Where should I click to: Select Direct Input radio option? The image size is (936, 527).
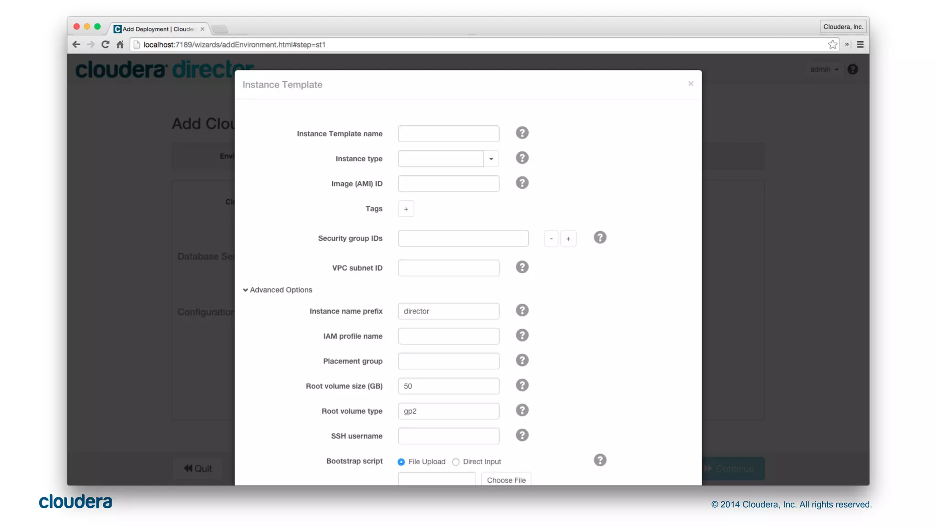456,462
